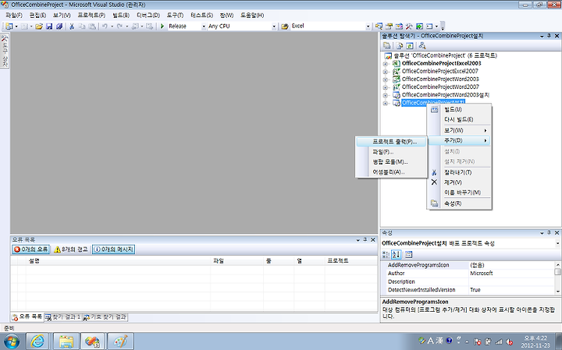Click the Save floppy disk icon

tap(49, 27)
